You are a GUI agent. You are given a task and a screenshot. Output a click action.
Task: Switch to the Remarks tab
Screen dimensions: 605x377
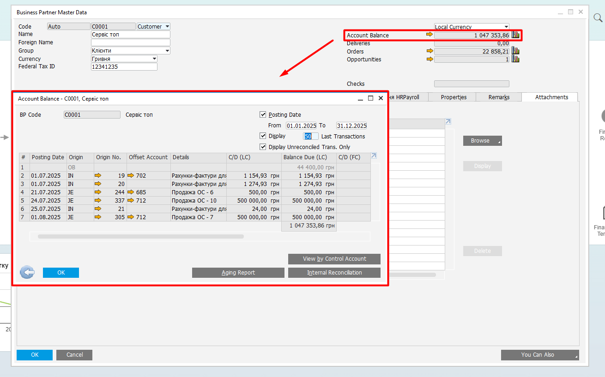(x=499, y=97)
